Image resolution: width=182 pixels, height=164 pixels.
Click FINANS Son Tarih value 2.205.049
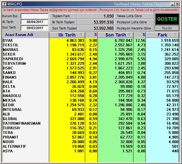coord(124,77)
